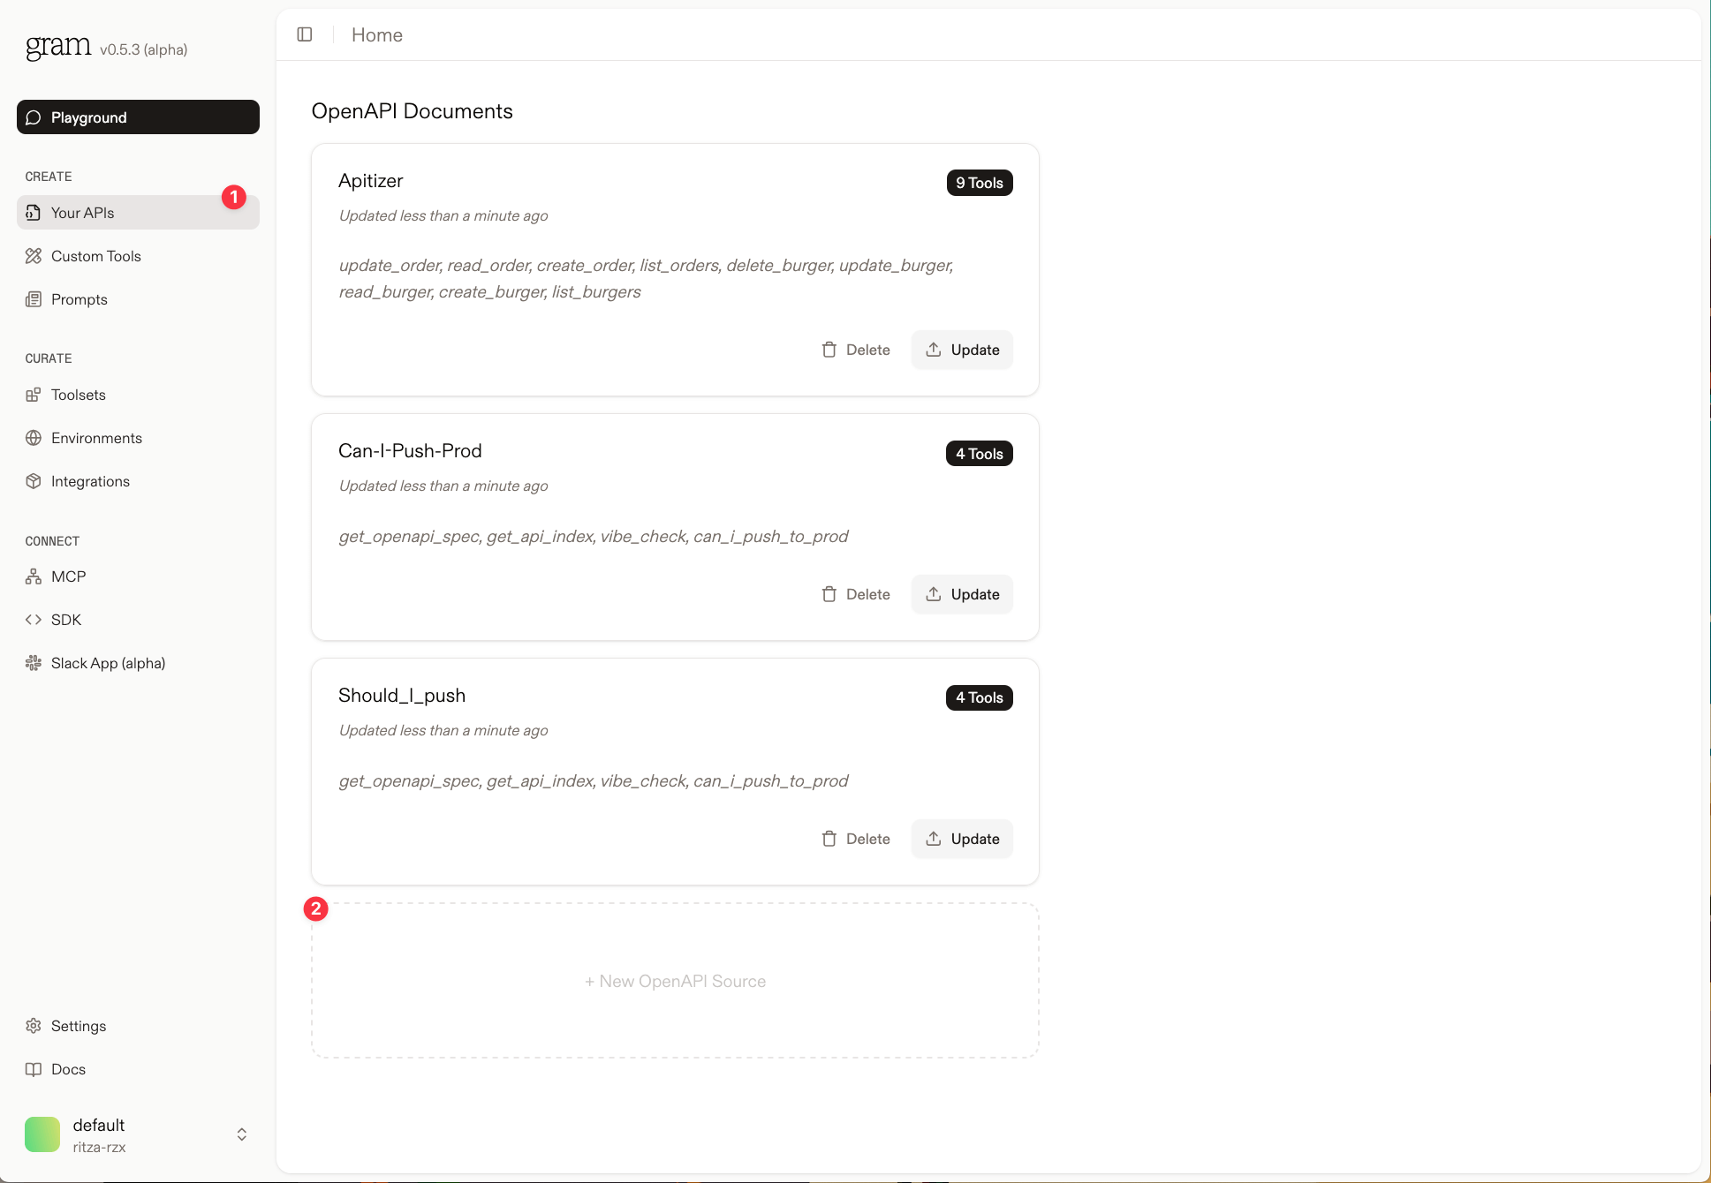This screenshot has width=1711, height=1183.
Task: Click the OpenAPI Documents heading
Action: coord(413,111)
